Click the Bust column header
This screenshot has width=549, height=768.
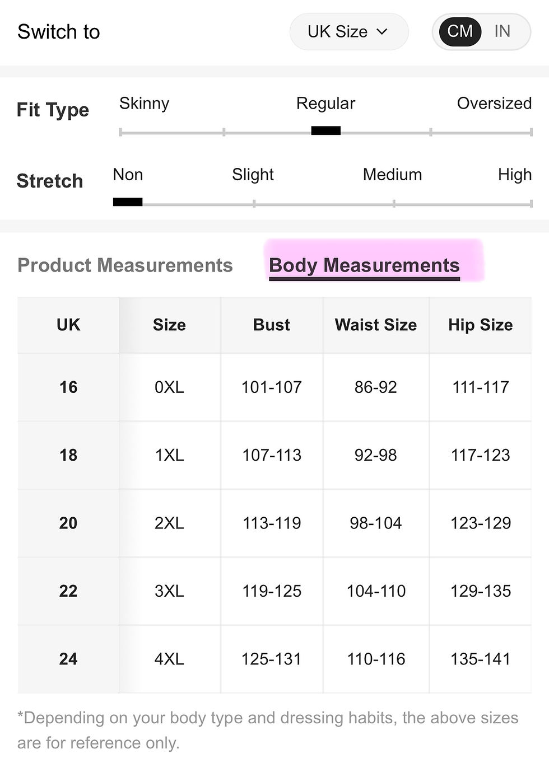(272, 325)
